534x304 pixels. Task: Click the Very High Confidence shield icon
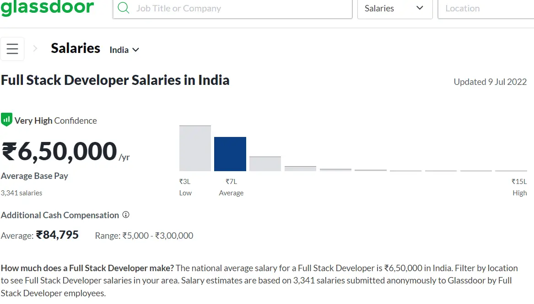coord(7,119)
